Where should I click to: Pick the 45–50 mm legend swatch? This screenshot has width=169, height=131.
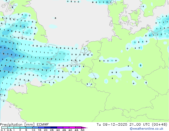coord(78,128)
